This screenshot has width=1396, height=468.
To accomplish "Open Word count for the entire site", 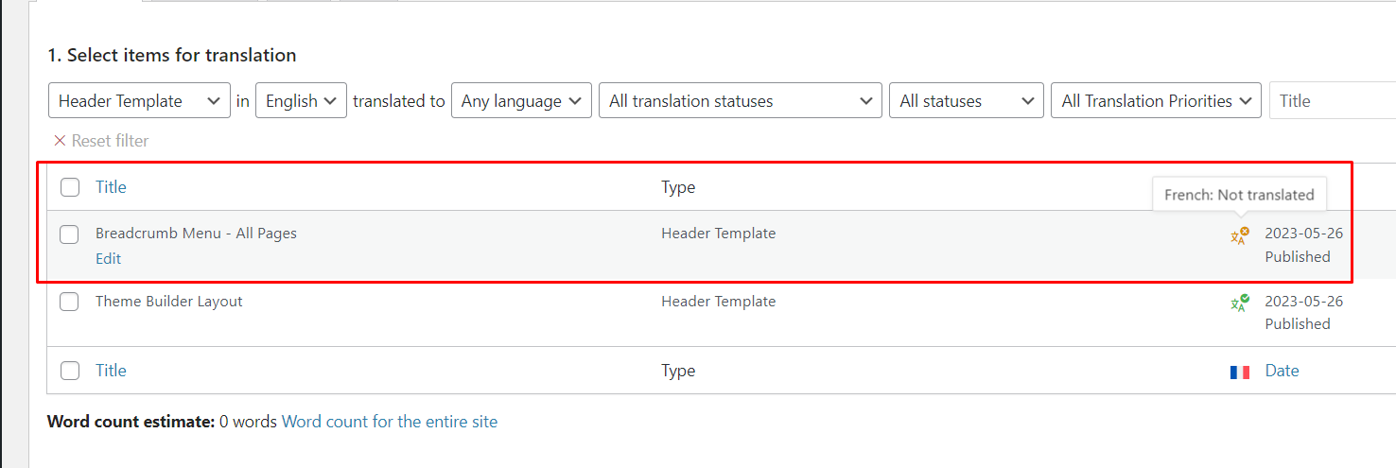I will [390, 422].
